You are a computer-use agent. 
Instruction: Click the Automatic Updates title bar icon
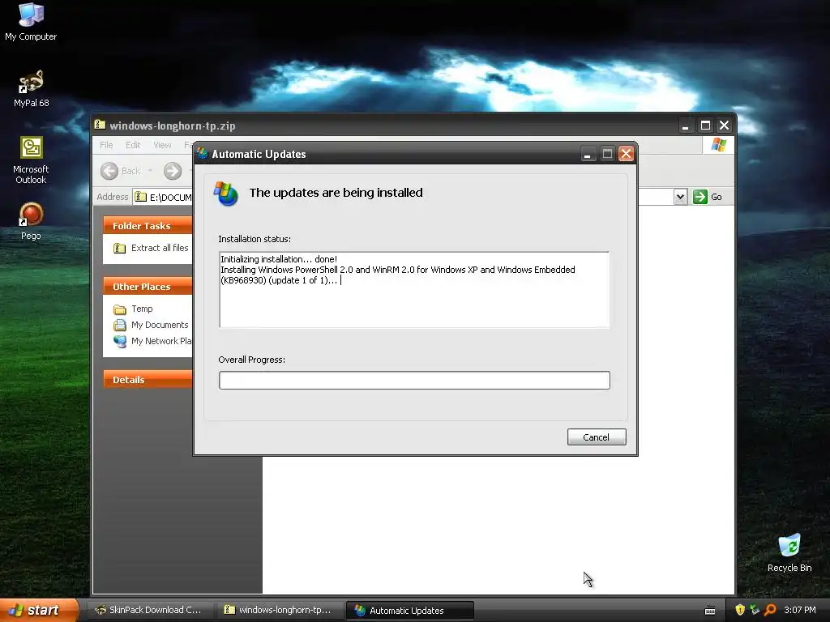tap(202, 153)
